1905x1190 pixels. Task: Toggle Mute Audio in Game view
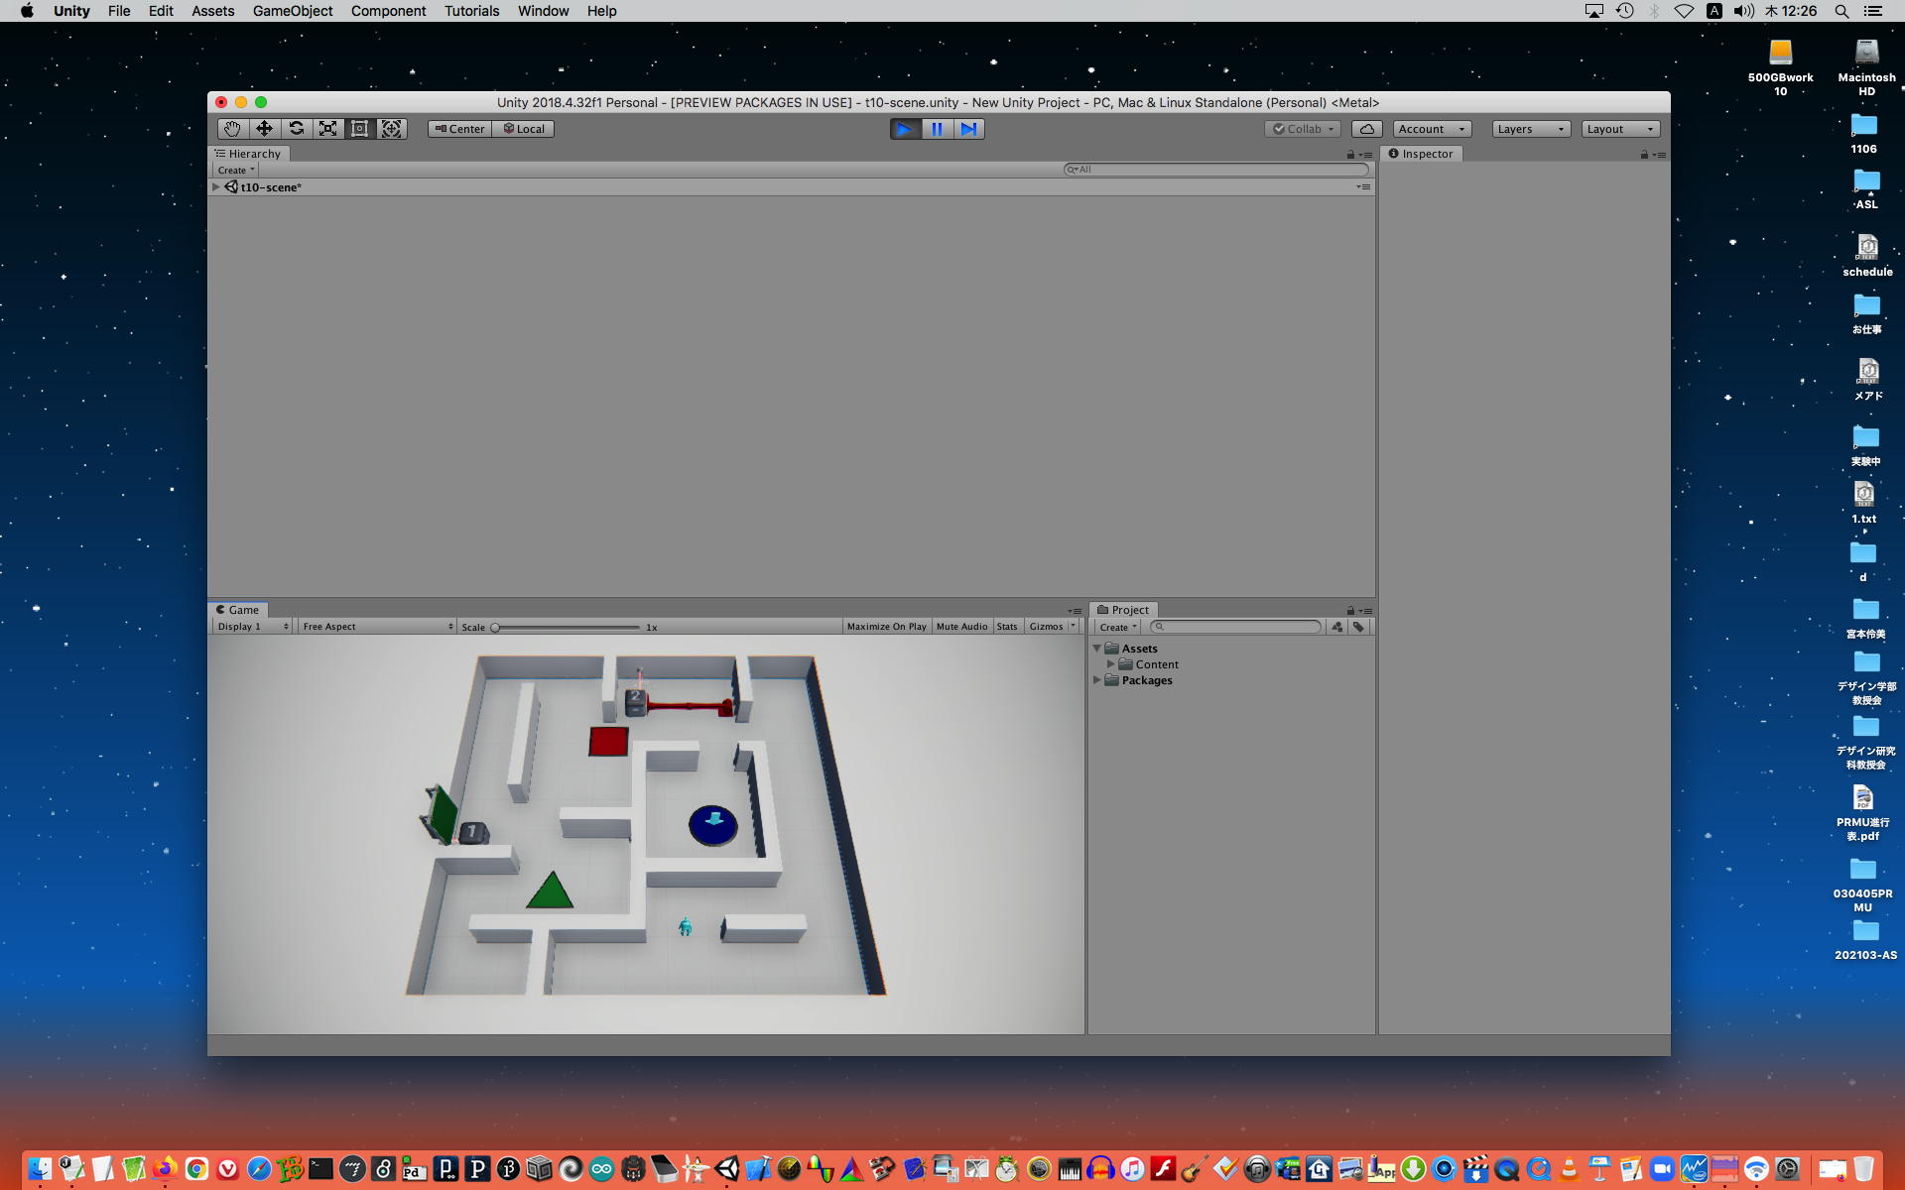point(961,627)
